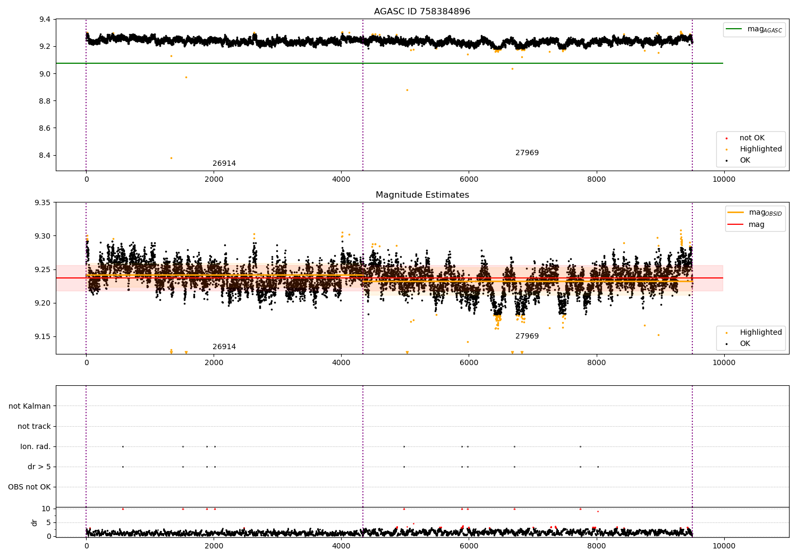
Task: Click the "Ion. rad." row label
Action: pos(36,447)
